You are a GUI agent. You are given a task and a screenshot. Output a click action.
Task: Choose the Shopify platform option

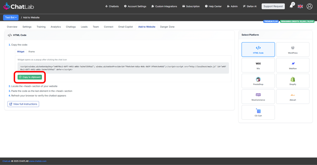[292, 81]
